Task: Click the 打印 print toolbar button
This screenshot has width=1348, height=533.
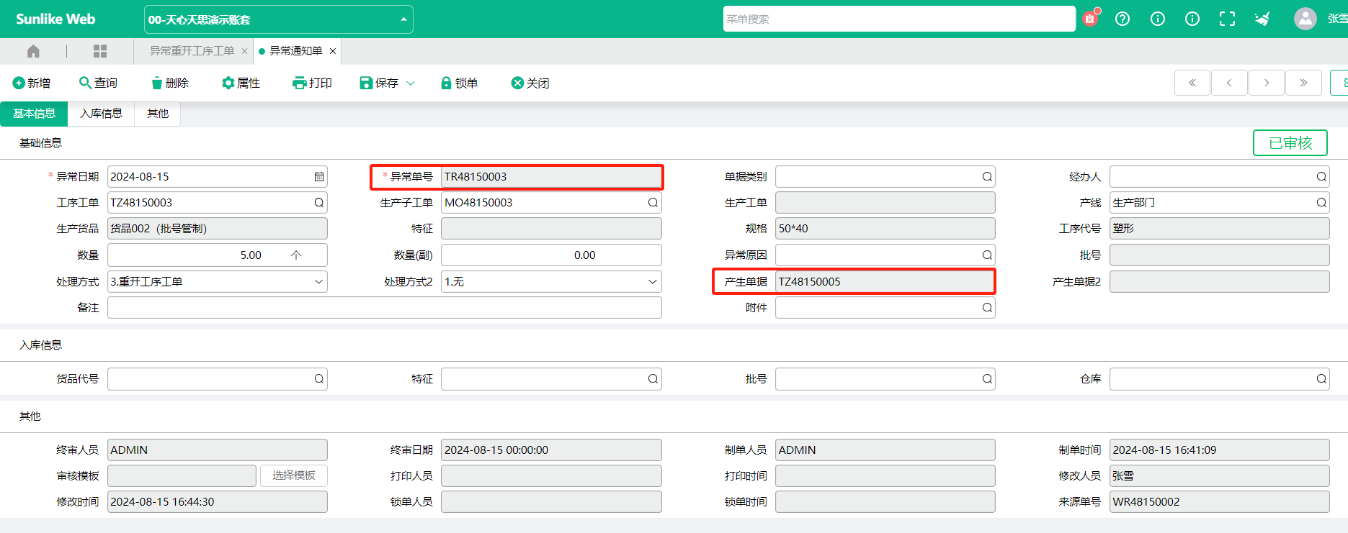Action: point(312,83)
